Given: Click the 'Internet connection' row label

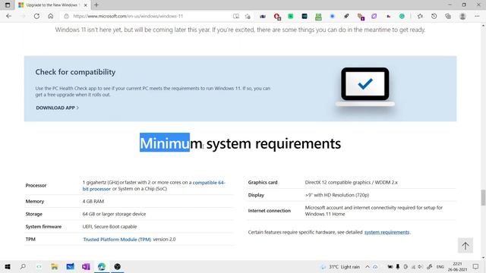Looking at the screenshot, I should pyautogui.click(x=270, y=211).
